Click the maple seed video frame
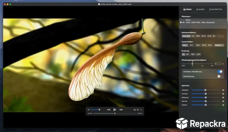This screenshot has width=228, height=132. click(91, 65)
